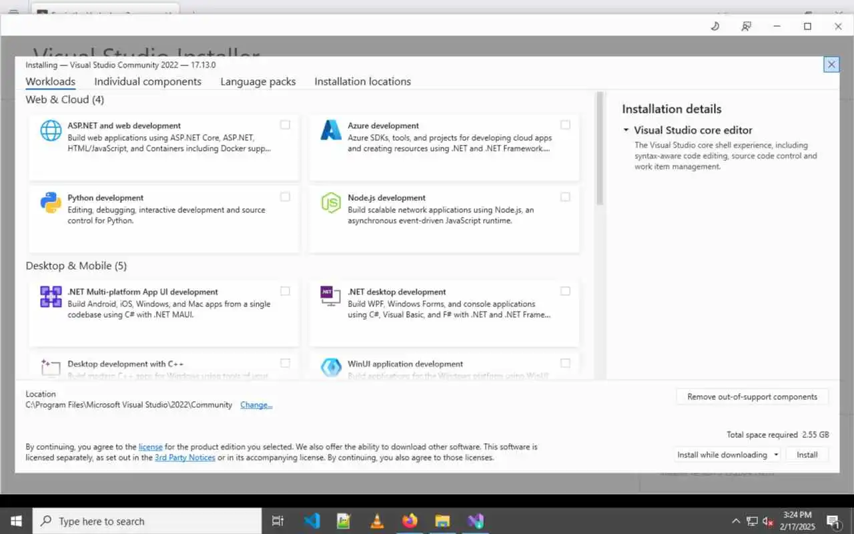Click the Node.js development hexagon icon
854x534 pixels.
click(331, 202)
